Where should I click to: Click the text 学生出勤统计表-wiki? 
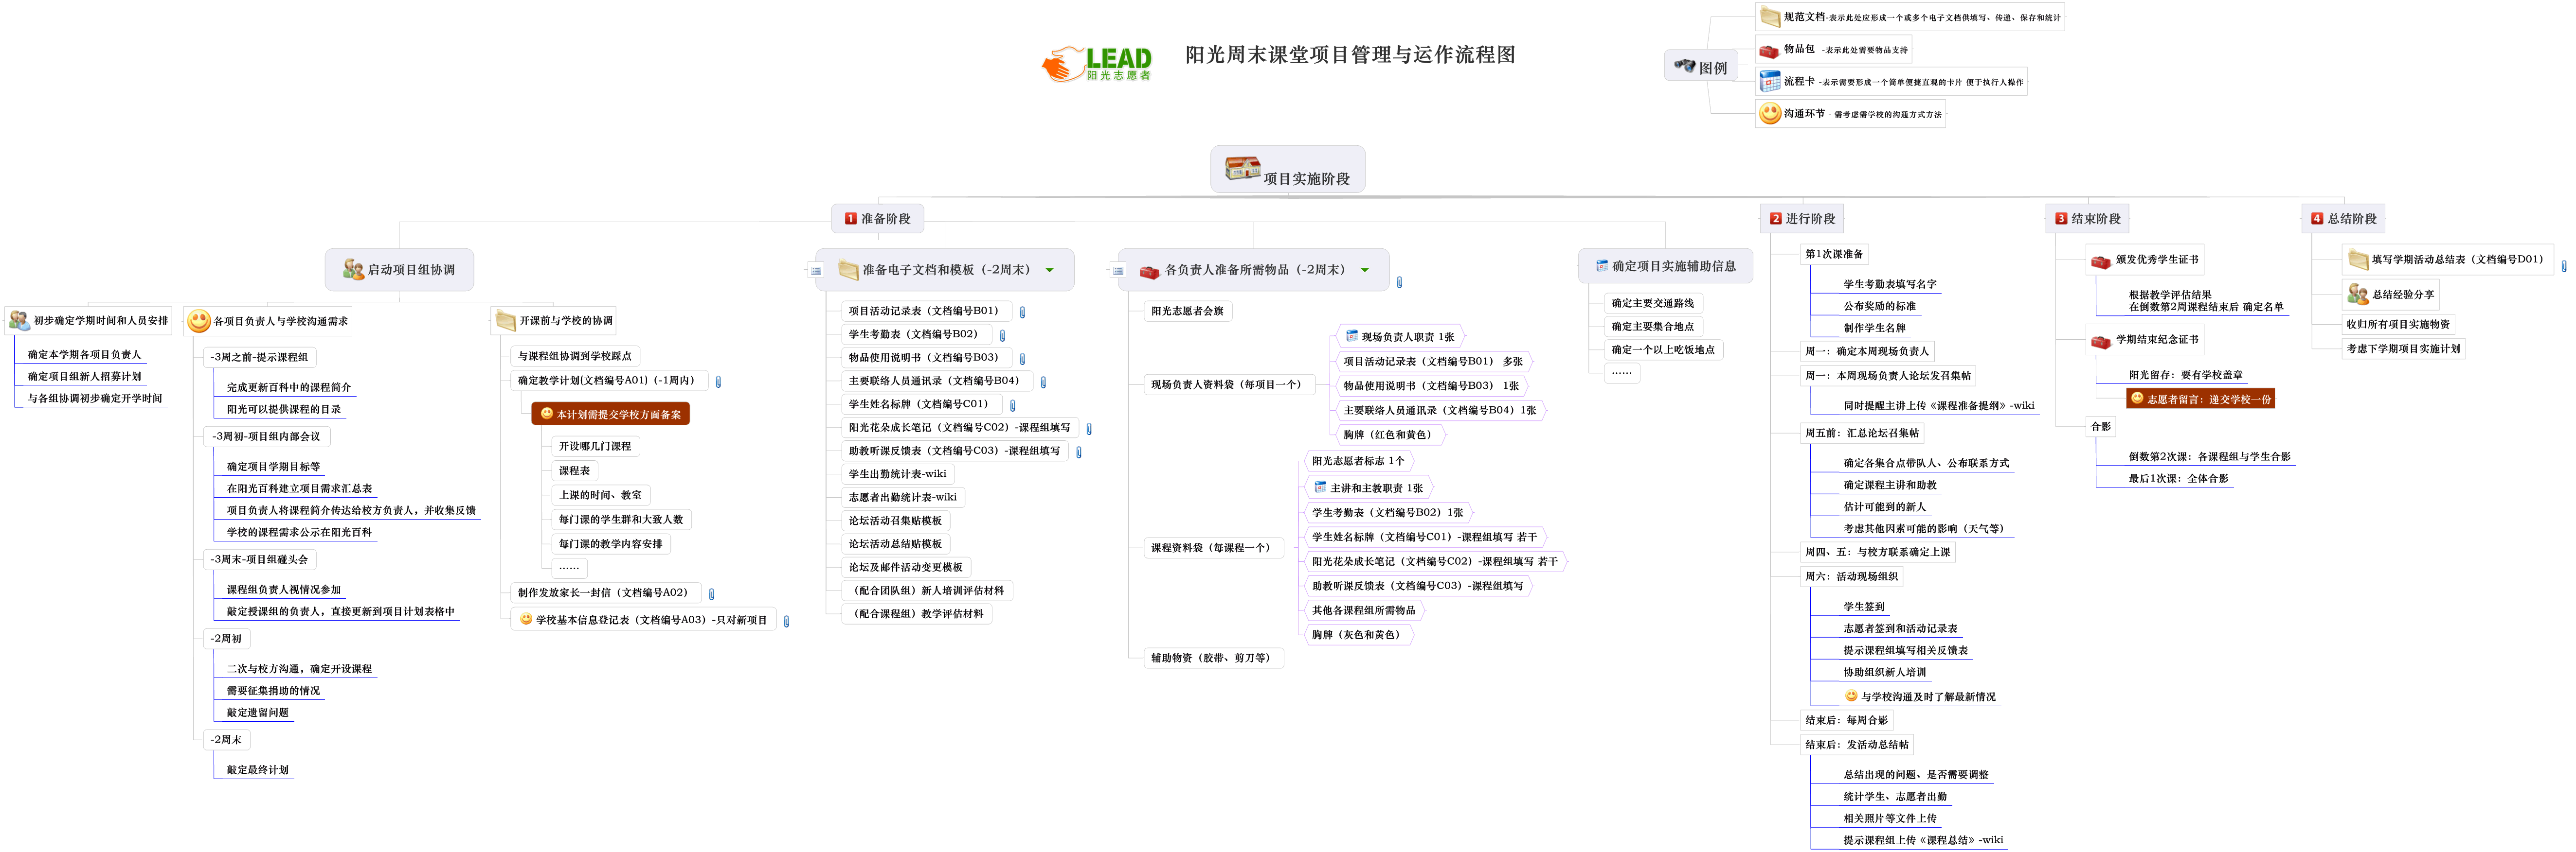(898, 473)
